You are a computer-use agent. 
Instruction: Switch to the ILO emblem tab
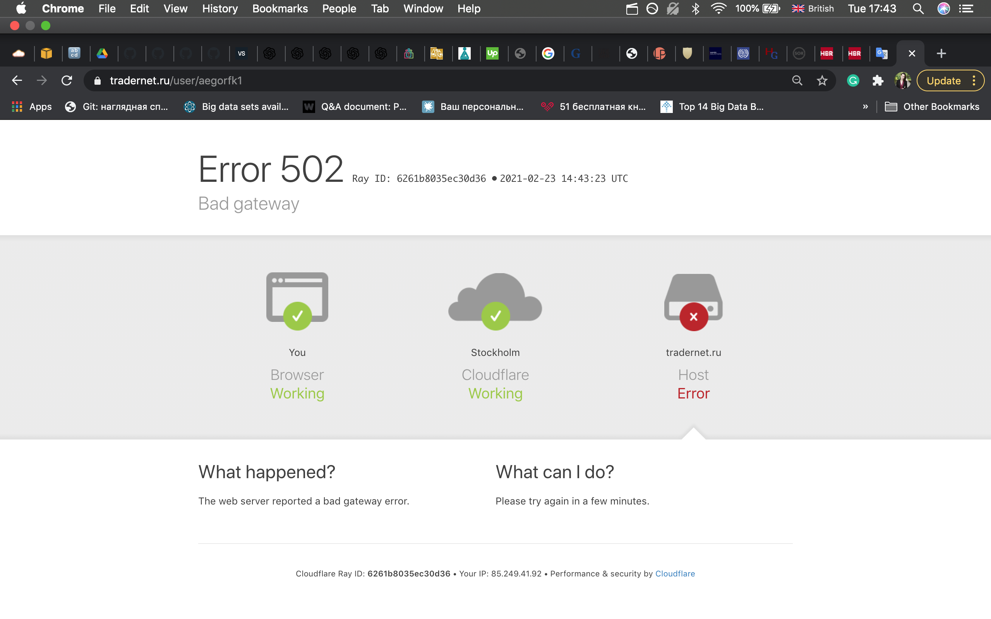pos(743,54)
